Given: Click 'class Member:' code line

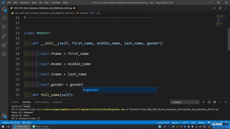Looking at the screenshot, I should (37, 33).
